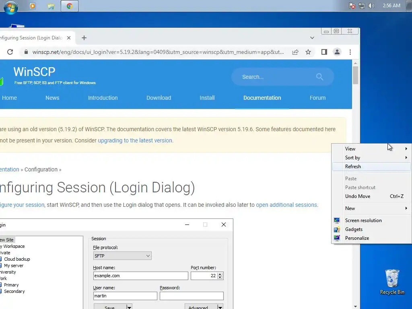
Task: Open the Chrome tab search chevron
Action: tap(312, 38)
